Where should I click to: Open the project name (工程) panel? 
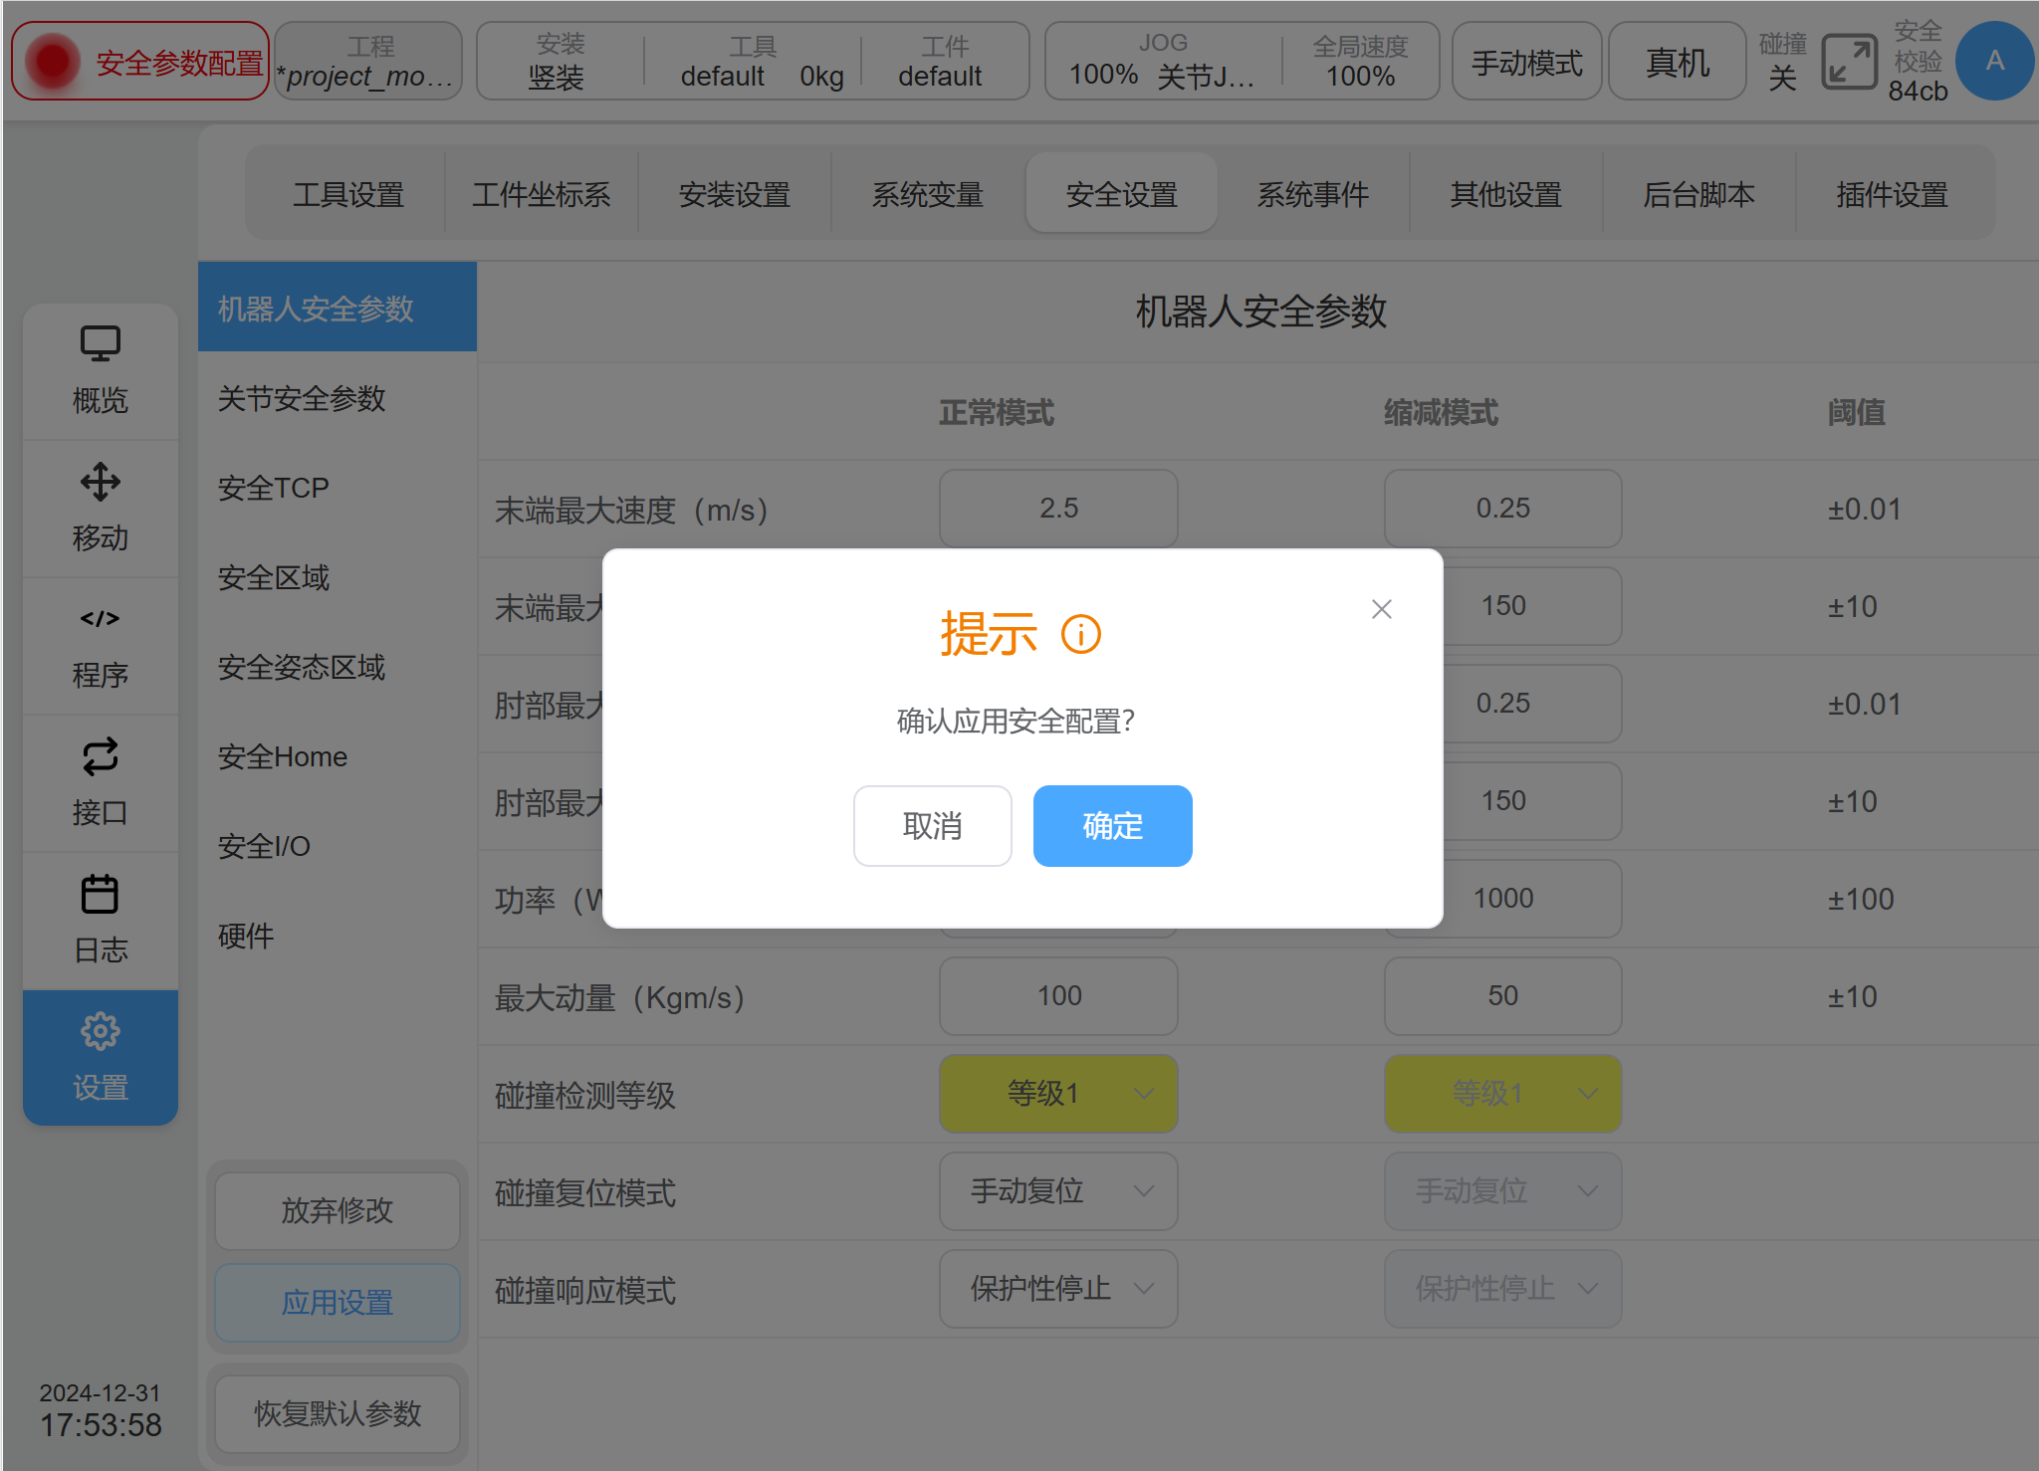tap(368, 62)
